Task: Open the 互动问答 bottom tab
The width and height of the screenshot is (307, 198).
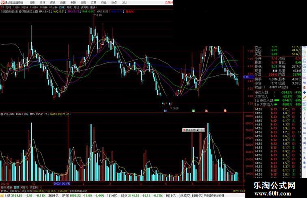Action: click(62, 191)
